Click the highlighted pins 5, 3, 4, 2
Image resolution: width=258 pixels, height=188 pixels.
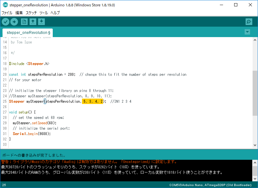(92, 101)
